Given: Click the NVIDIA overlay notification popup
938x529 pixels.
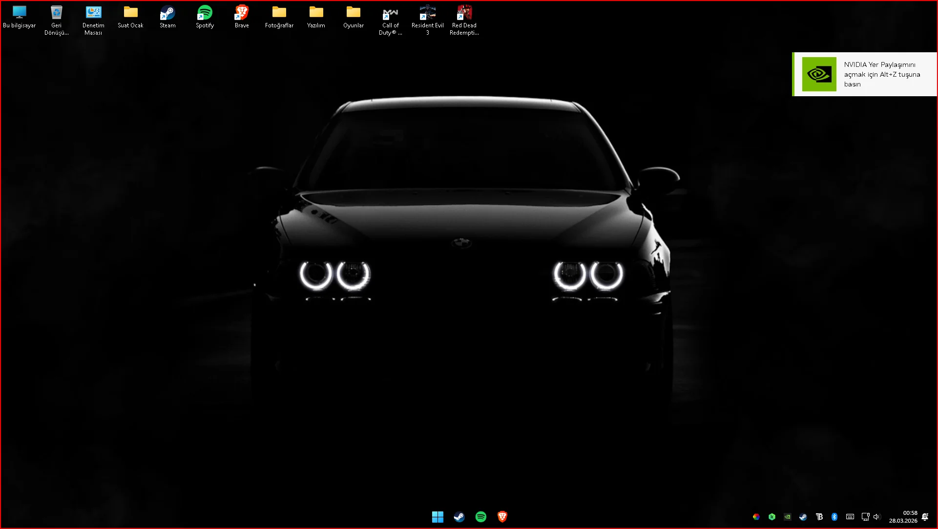Looking at the screenshot, I should tap(864, 74).
